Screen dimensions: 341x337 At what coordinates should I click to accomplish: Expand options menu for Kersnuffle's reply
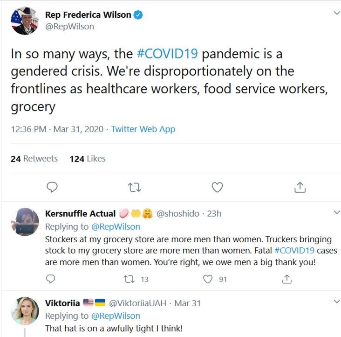pos(337,213)
